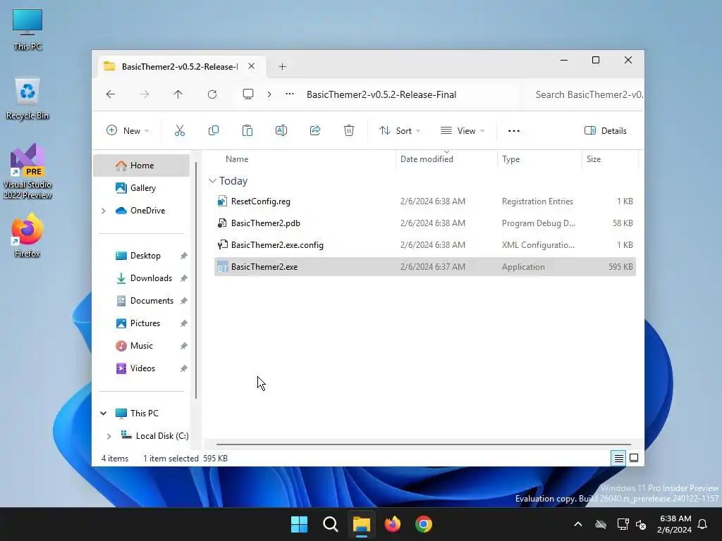Switch to large thumbnails view icon

[x=634, y=458]
